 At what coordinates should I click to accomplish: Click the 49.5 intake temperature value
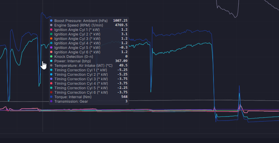[123, 65]
